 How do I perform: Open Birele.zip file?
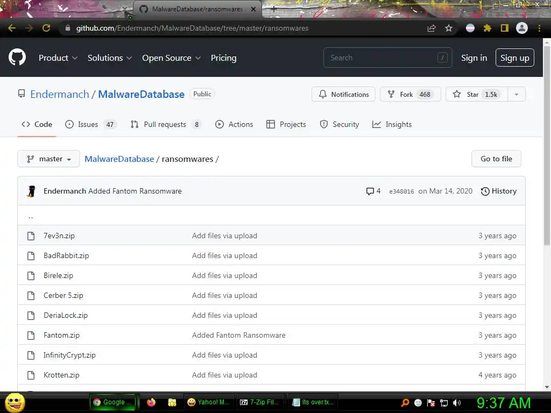58,276
